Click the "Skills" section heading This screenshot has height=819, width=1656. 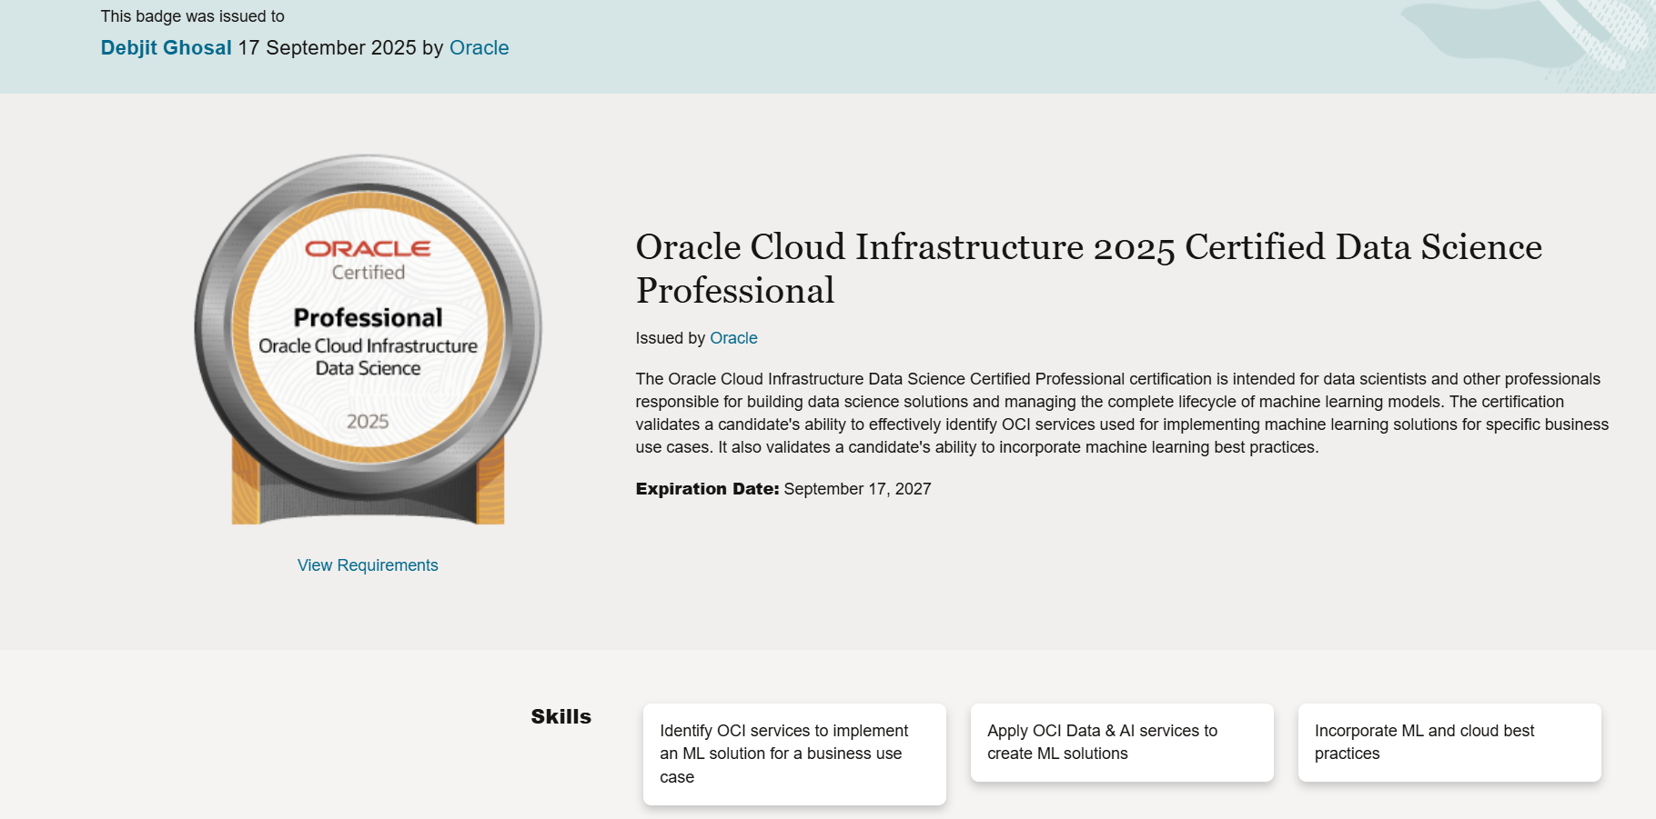560,716
